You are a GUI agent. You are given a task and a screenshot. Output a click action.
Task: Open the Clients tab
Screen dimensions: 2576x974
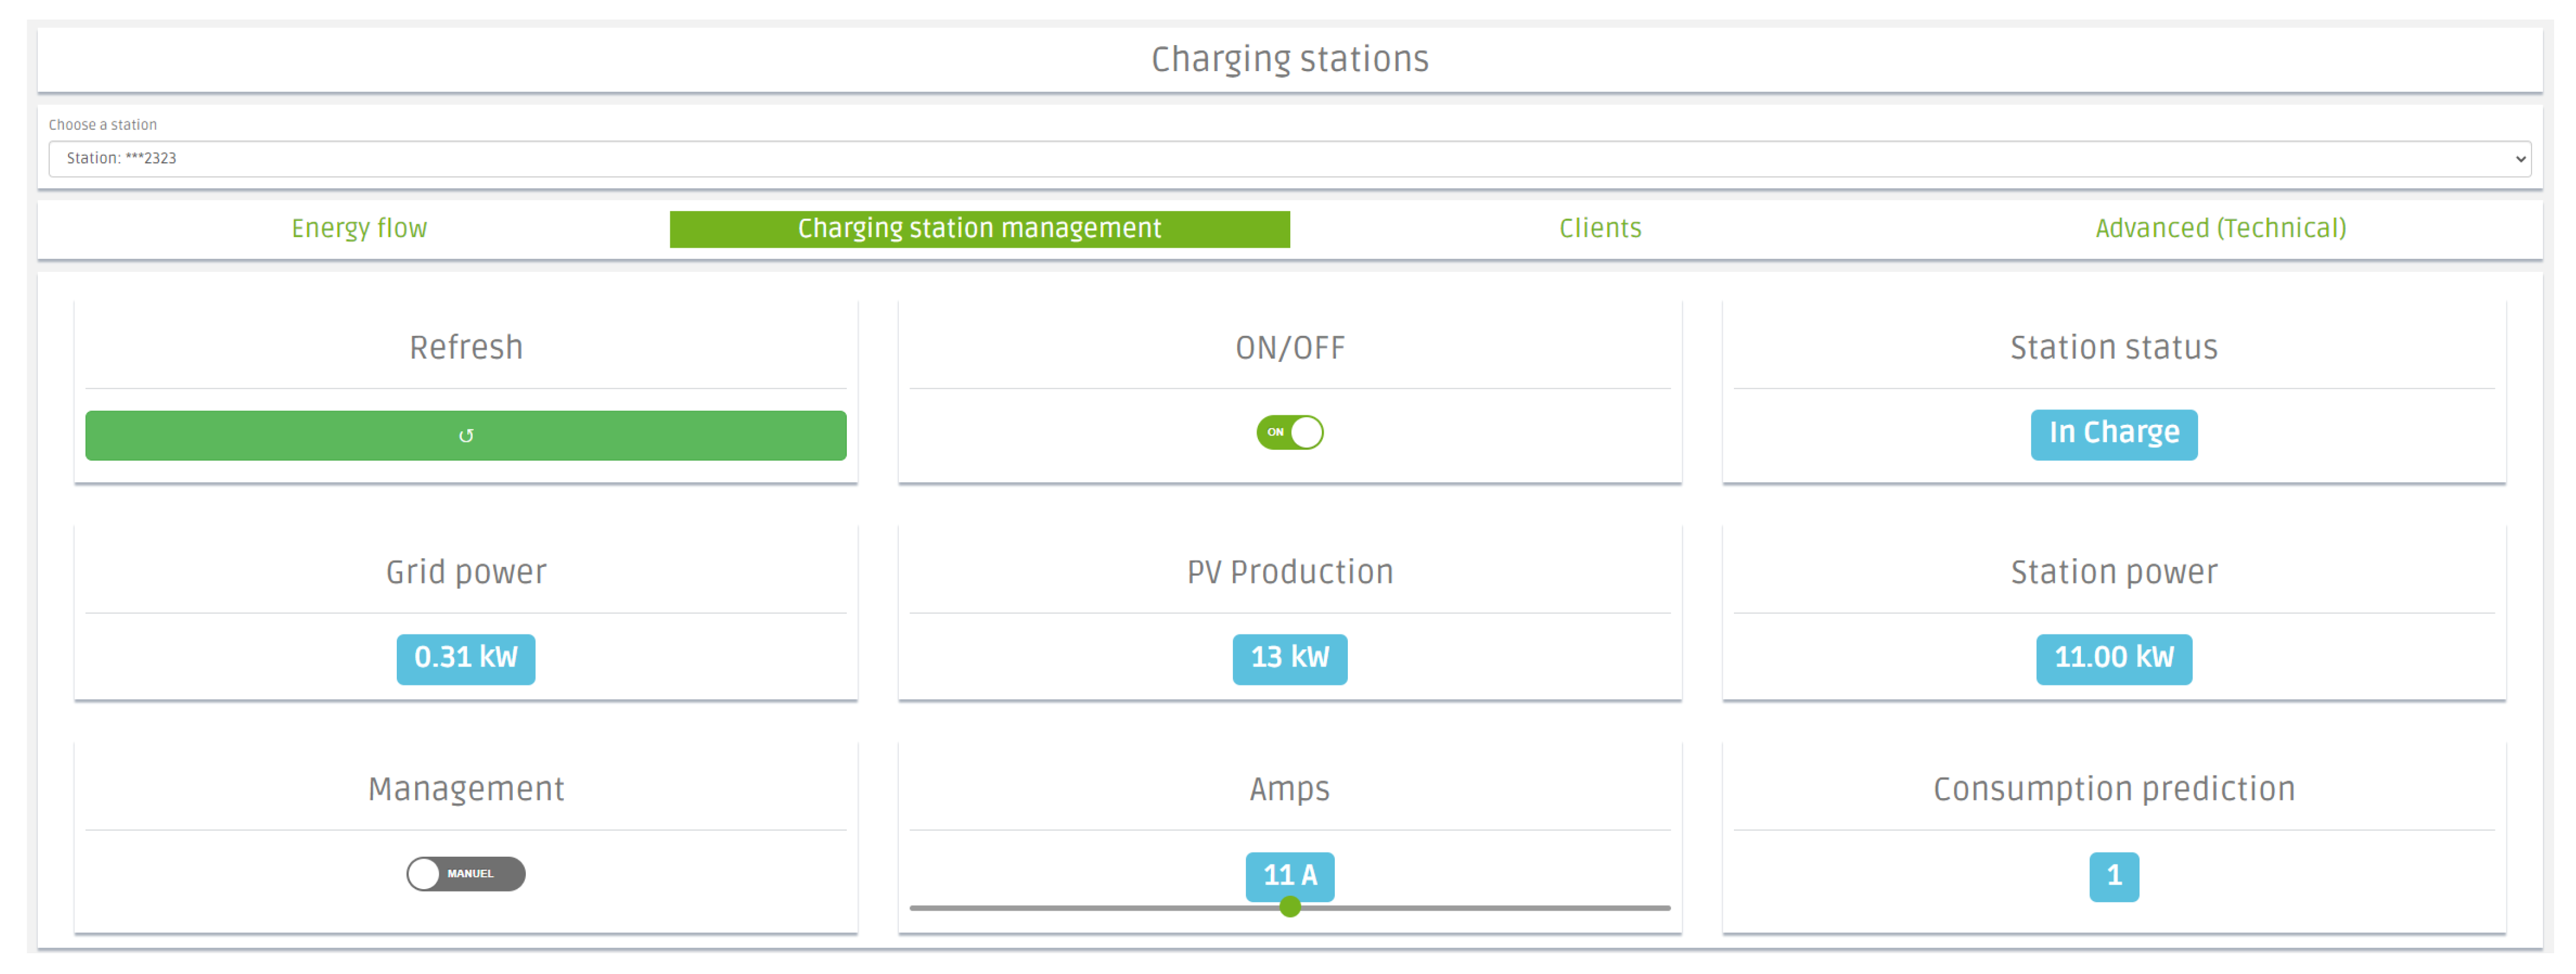pos(1600,229)
